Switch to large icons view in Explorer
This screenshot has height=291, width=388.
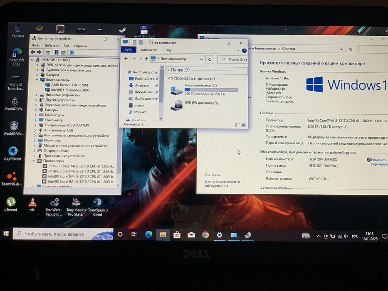[244, 125]
